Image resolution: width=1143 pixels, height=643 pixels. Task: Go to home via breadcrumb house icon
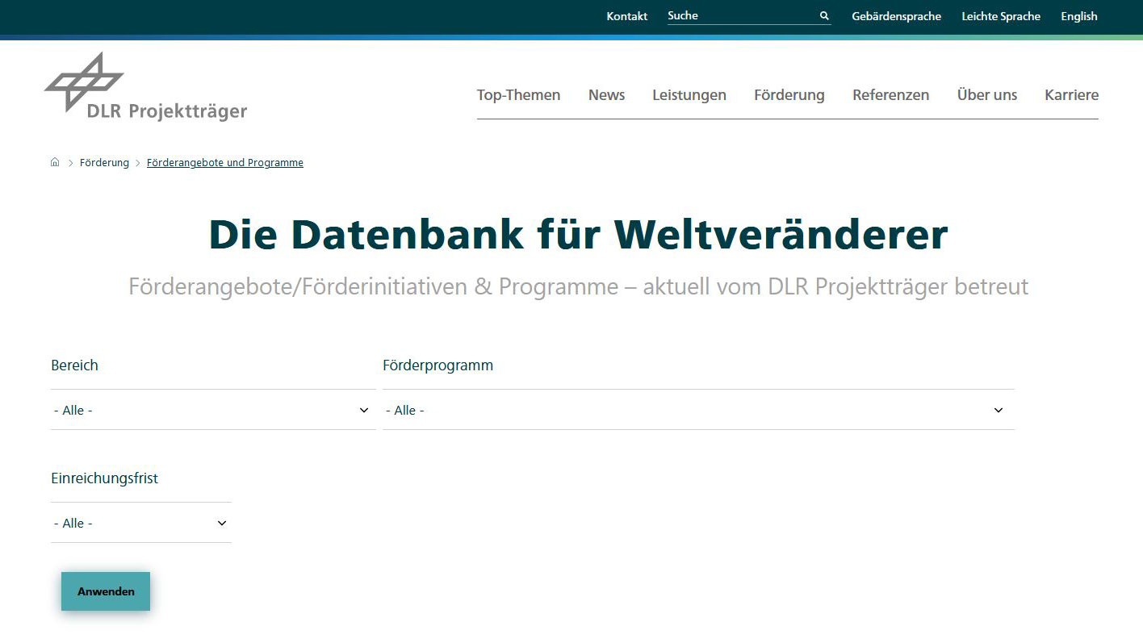click(55, 162)
